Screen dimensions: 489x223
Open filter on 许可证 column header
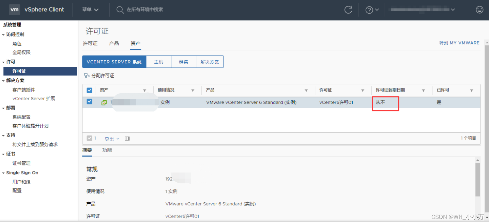click(x=363, y=90)
